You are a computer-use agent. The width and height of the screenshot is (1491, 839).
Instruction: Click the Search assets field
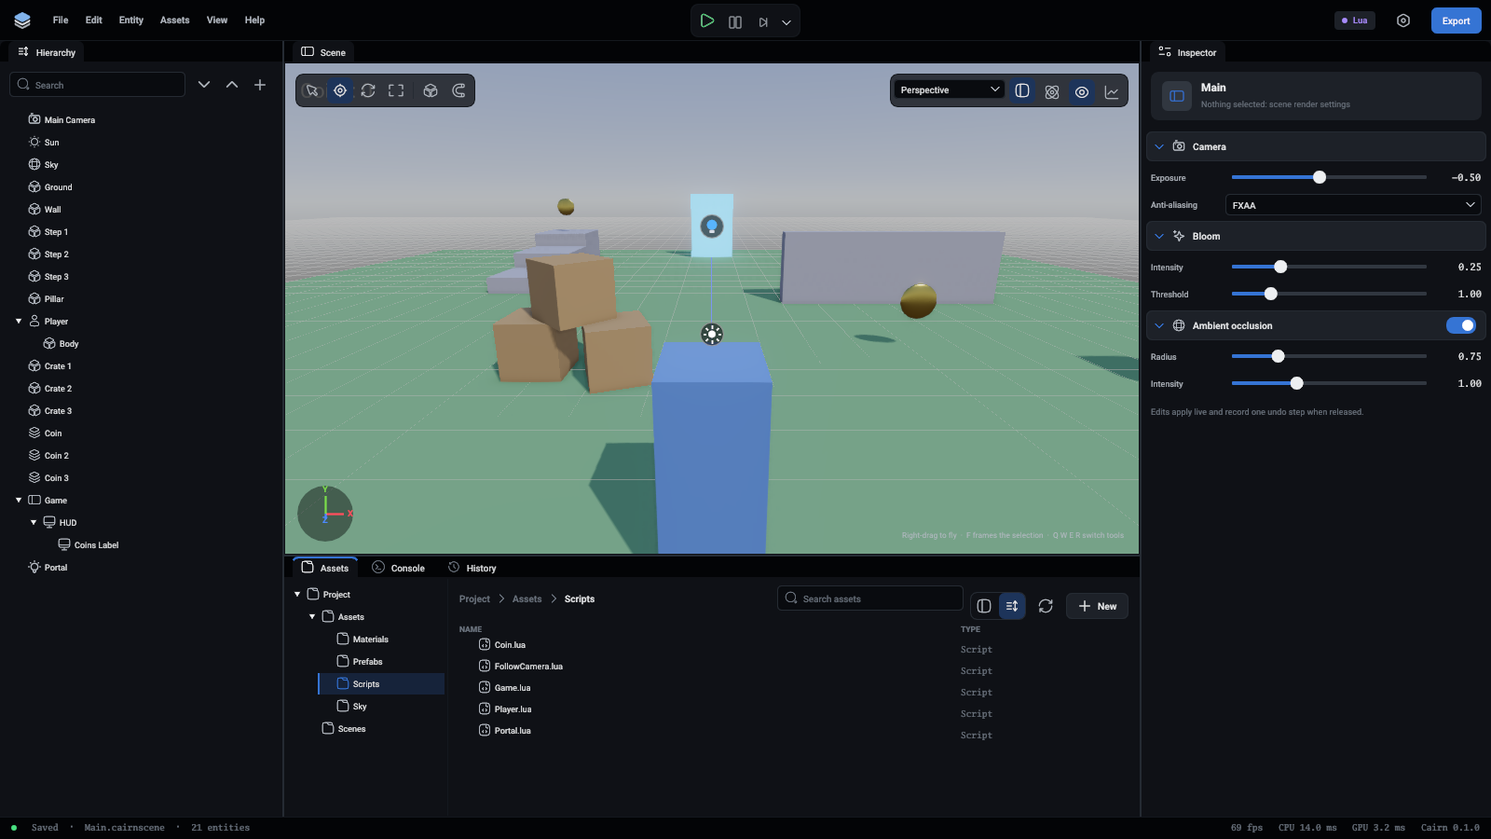[x=870, y=598]
